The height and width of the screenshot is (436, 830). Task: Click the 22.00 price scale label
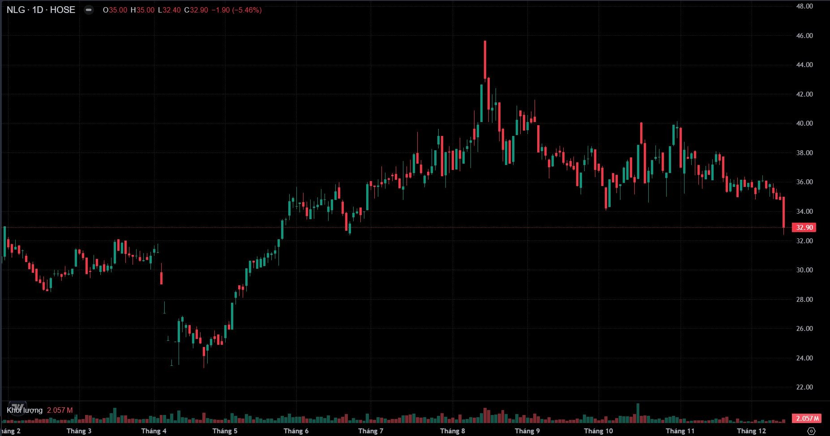[804, 387]
